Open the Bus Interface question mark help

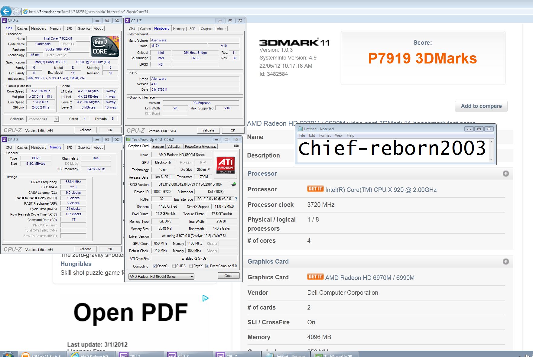[x=236, y=199]
